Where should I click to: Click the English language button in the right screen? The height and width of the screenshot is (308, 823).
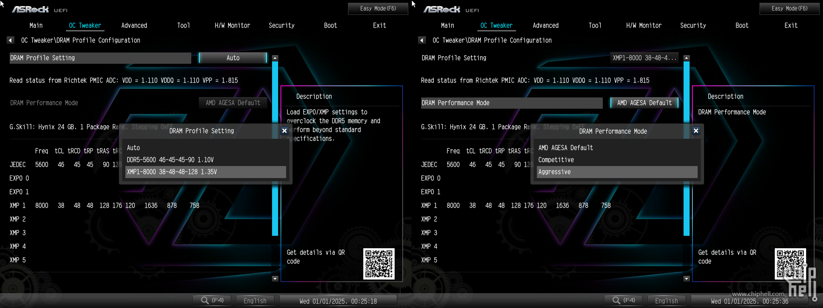(666, 301)
